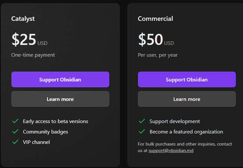Click checkmark next to Community badges
Viewport: 243px width, 168px height.
point(15,132)
